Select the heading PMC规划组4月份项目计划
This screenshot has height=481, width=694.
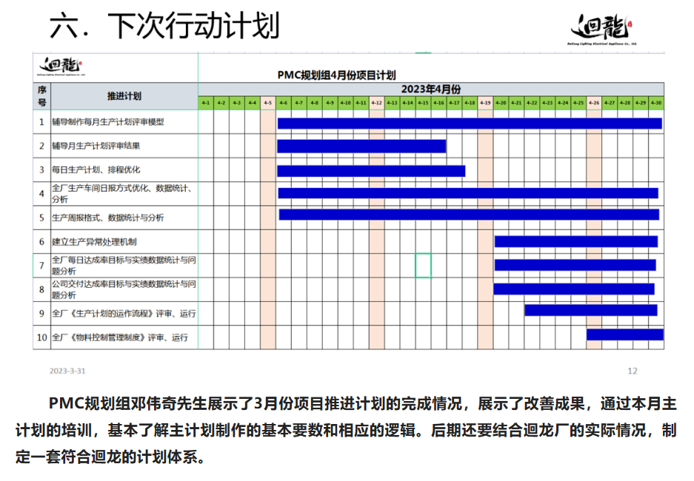[336, 75]
